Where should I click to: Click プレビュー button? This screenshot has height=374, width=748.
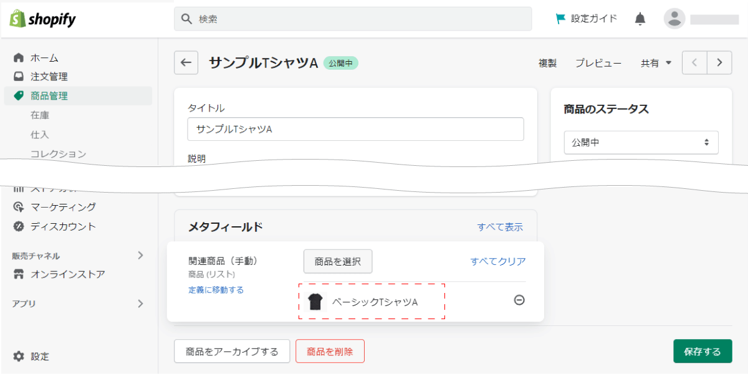point(598,63)
